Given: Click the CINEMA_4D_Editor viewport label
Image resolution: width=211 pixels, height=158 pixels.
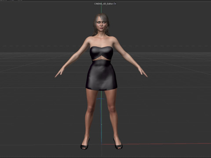Looking at the screenshot, I should pyautogui.click(x=104, y=4).
